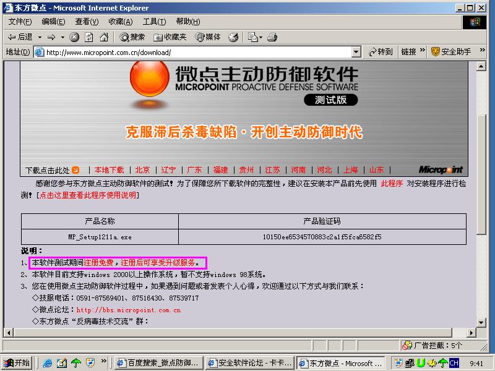
Task: Click the Back (后退) arrow button
Action: point(20,37)
